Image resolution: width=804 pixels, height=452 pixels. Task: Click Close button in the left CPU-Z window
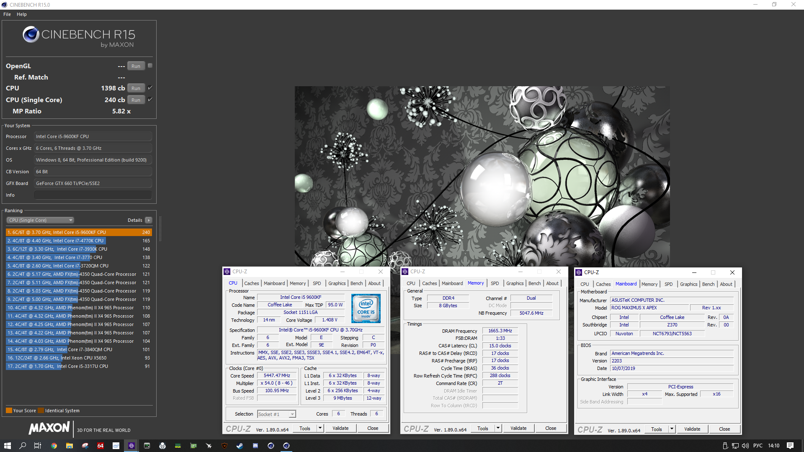[x=373, y=428]
